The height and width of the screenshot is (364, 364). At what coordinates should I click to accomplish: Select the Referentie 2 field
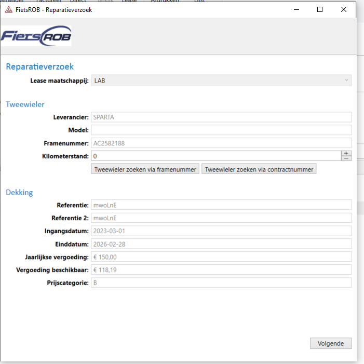click(x=221, y=218)
